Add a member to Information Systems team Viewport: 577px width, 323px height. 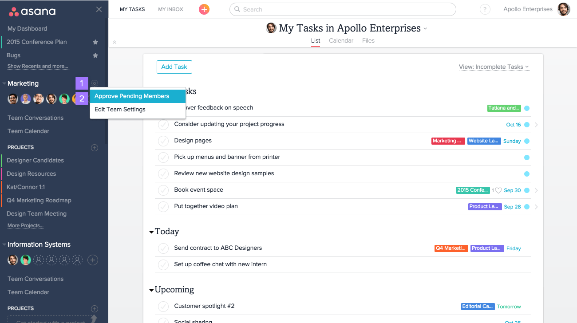pos(92,260)
